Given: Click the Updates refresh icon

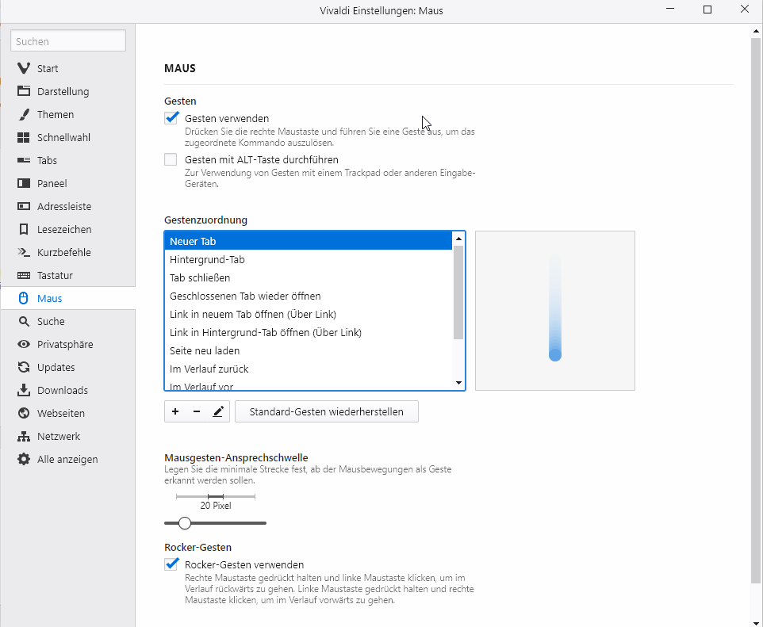Looking at the screenshot, I should [23, 367].
